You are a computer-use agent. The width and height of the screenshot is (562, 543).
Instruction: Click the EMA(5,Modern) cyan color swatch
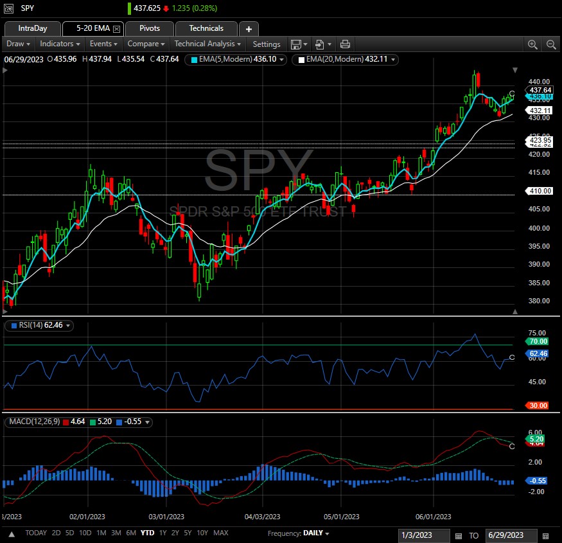[193, 59]
